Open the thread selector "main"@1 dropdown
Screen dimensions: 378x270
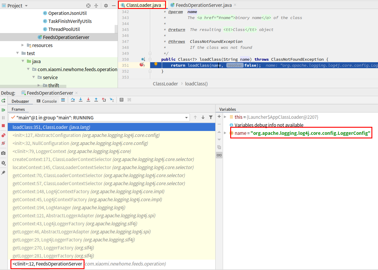(x=99, y=118)
